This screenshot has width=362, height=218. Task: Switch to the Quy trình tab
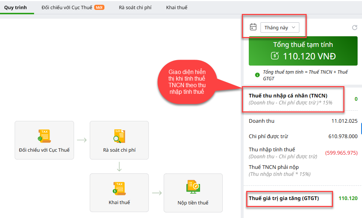coord(15,7)
